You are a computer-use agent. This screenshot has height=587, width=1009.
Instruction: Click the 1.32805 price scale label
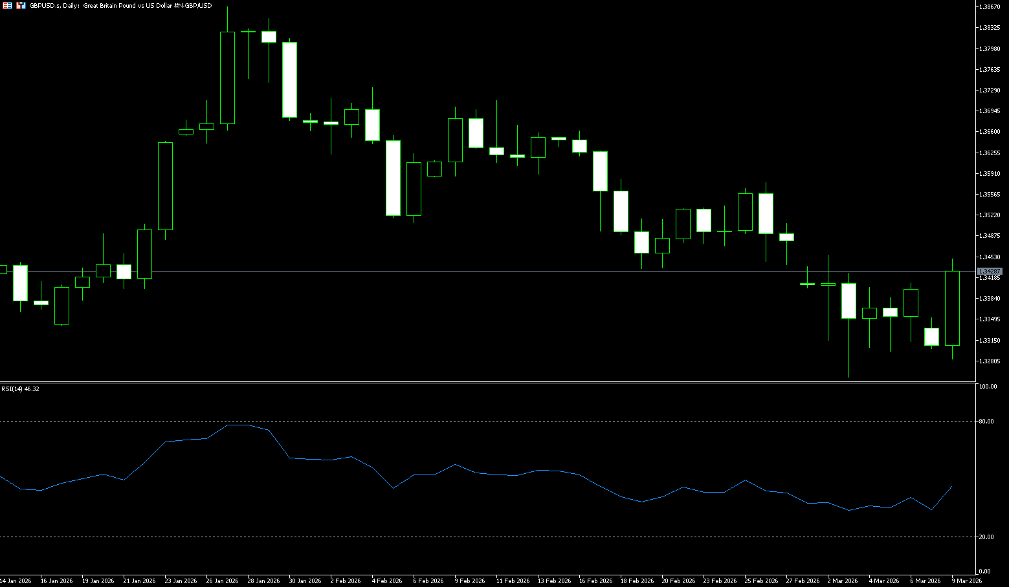point(990,361)
